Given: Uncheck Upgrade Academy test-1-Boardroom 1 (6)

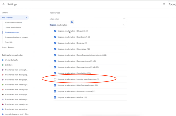Looking at the screenshot, I should (55, 37).
